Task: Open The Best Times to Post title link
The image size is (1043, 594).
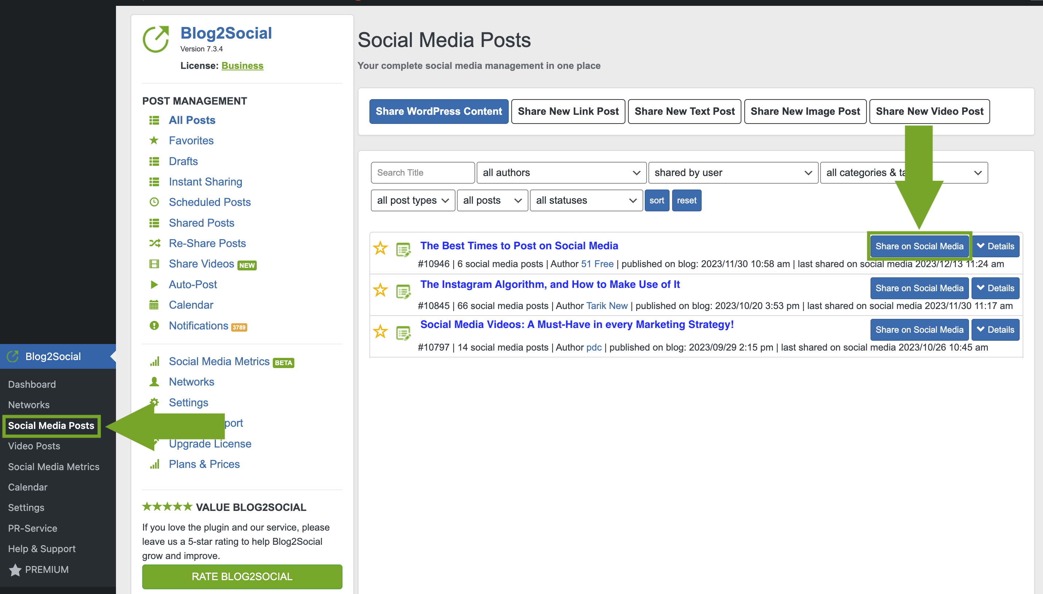Action: pyautogui.click(x=519, y=246)
